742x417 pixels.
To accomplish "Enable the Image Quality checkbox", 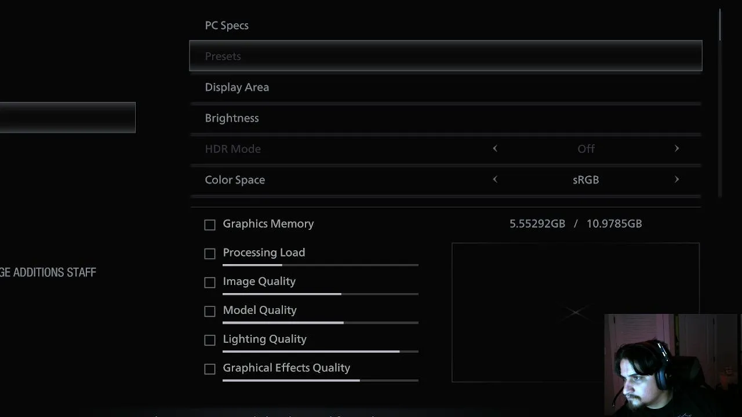I will click(210, 283).
